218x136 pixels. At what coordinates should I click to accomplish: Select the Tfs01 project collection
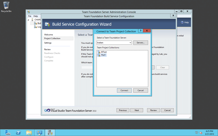[x=102, y=55]
